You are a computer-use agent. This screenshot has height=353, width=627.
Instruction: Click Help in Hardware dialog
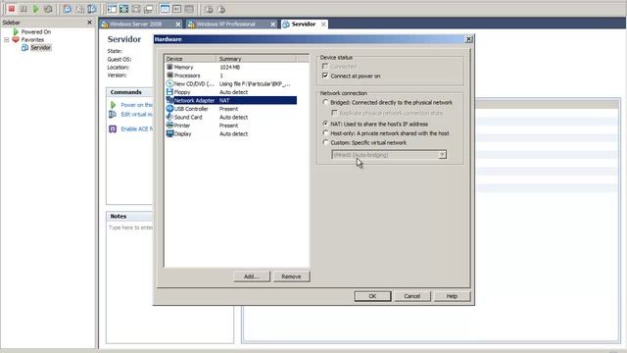[452, 296]
